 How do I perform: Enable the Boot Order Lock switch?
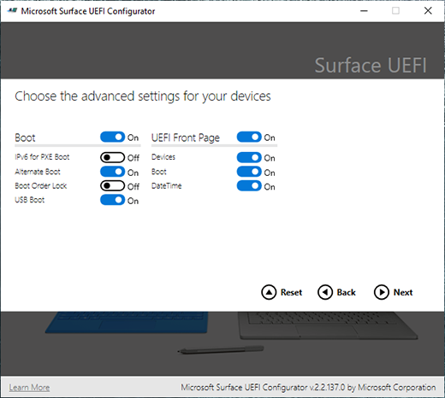tap(112, 186)
